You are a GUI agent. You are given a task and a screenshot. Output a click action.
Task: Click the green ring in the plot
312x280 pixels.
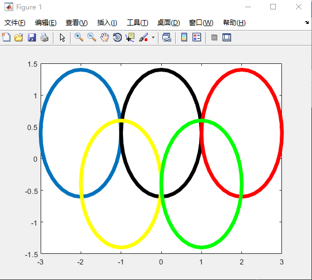click(x=201, y=247)
